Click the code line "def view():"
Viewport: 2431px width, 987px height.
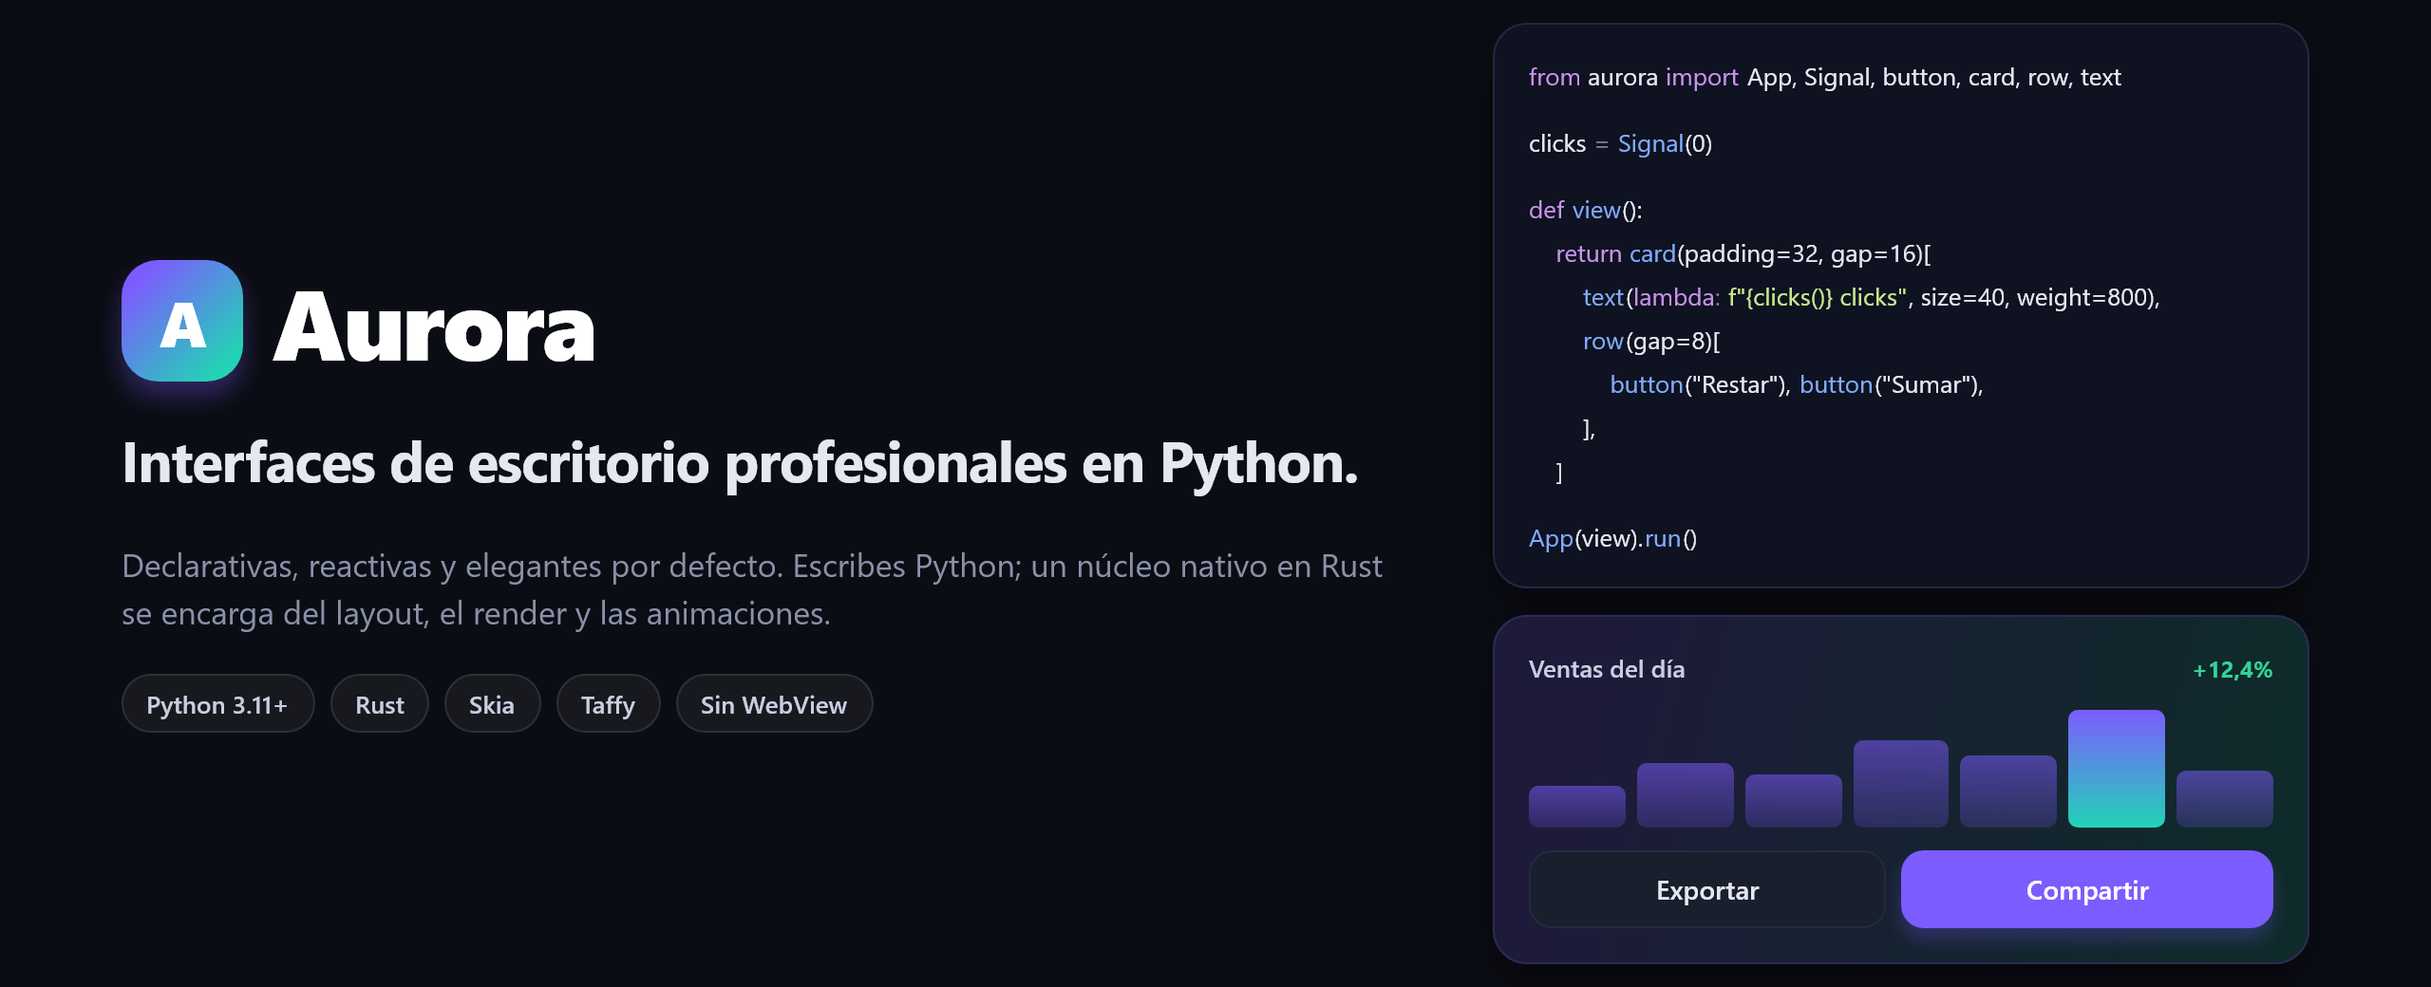[1585, 211]
